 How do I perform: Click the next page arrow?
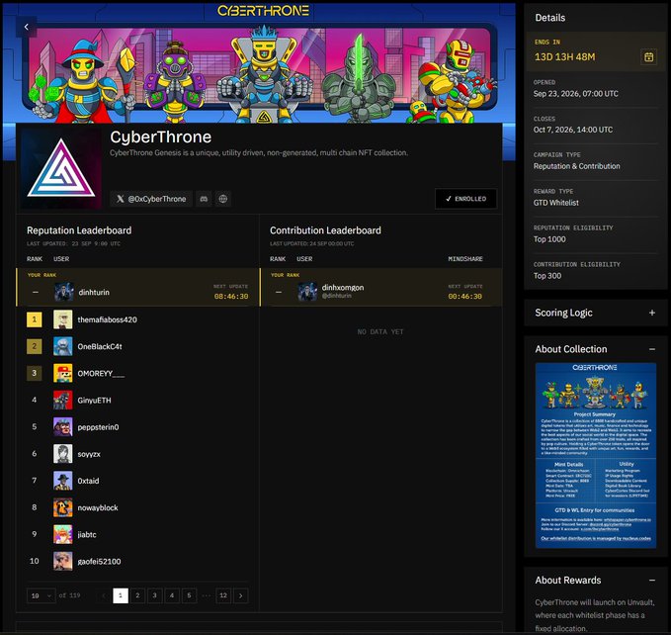(240, 595)
